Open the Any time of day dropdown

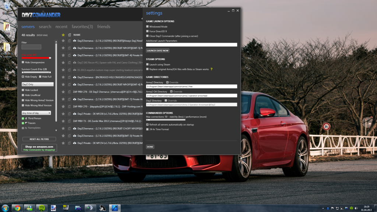coord(36,113)
